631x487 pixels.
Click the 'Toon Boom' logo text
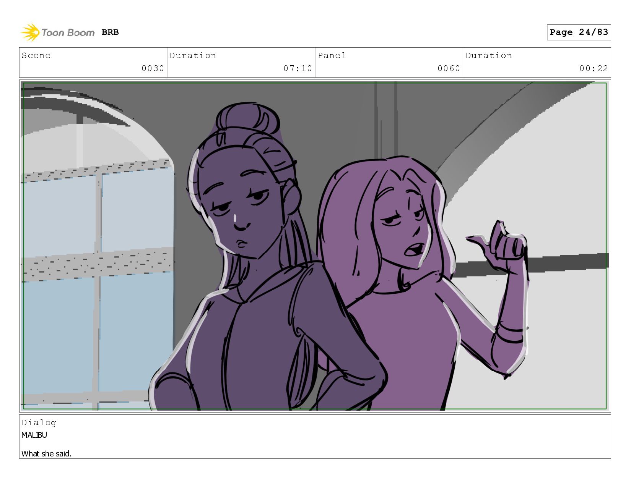(68, 33)
